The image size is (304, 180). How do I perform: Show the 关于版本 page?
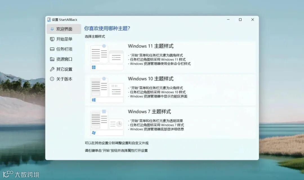pyautogui.click(x=64, y=79)
